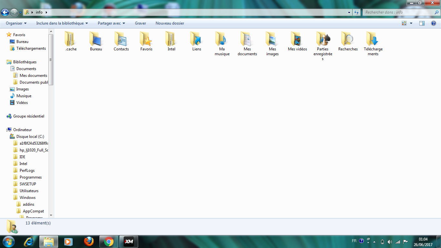Open Groupe résidentiel in navigation pane

click(28, 116)
